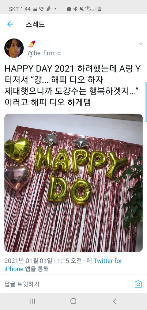
Task: Tap the blue back arrow
Action: click(x=10, y=24)
